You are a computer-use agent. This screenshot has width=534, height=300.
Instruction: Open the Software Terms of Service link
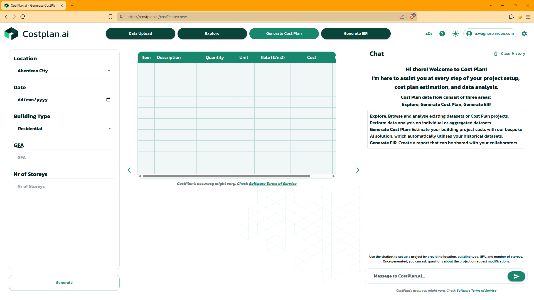[272, 184]
